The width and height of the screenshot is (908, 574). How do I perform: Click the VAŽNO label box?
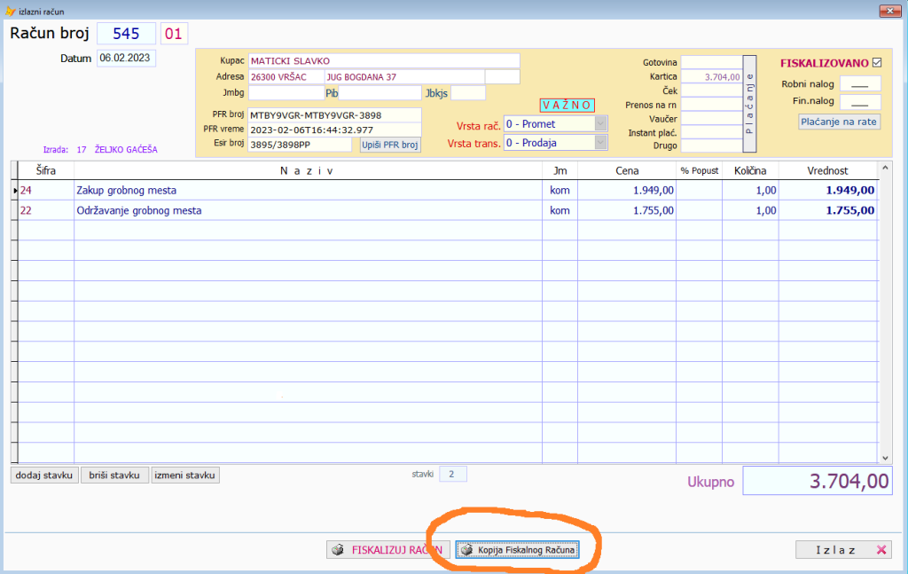pyautogui.click(x=567, y=106)
